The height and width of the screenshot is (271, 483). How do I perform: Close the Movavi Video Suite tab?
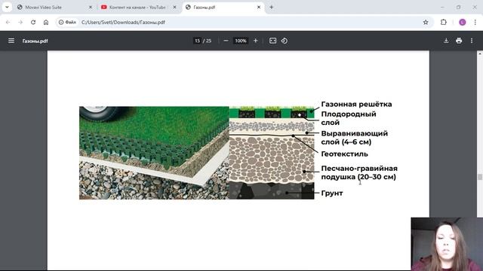coord(91,7)
